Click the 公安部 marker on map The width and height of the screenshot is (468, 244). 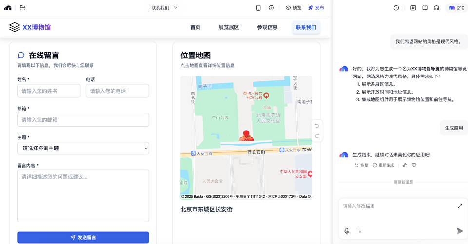[x=310, y=174]
